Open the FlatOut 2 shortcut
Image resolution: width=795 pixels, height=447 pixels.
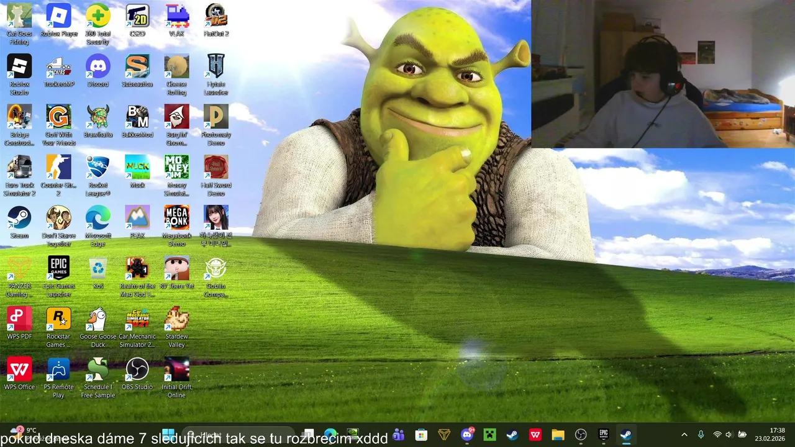pyautogui.click(x=216, y=20)
